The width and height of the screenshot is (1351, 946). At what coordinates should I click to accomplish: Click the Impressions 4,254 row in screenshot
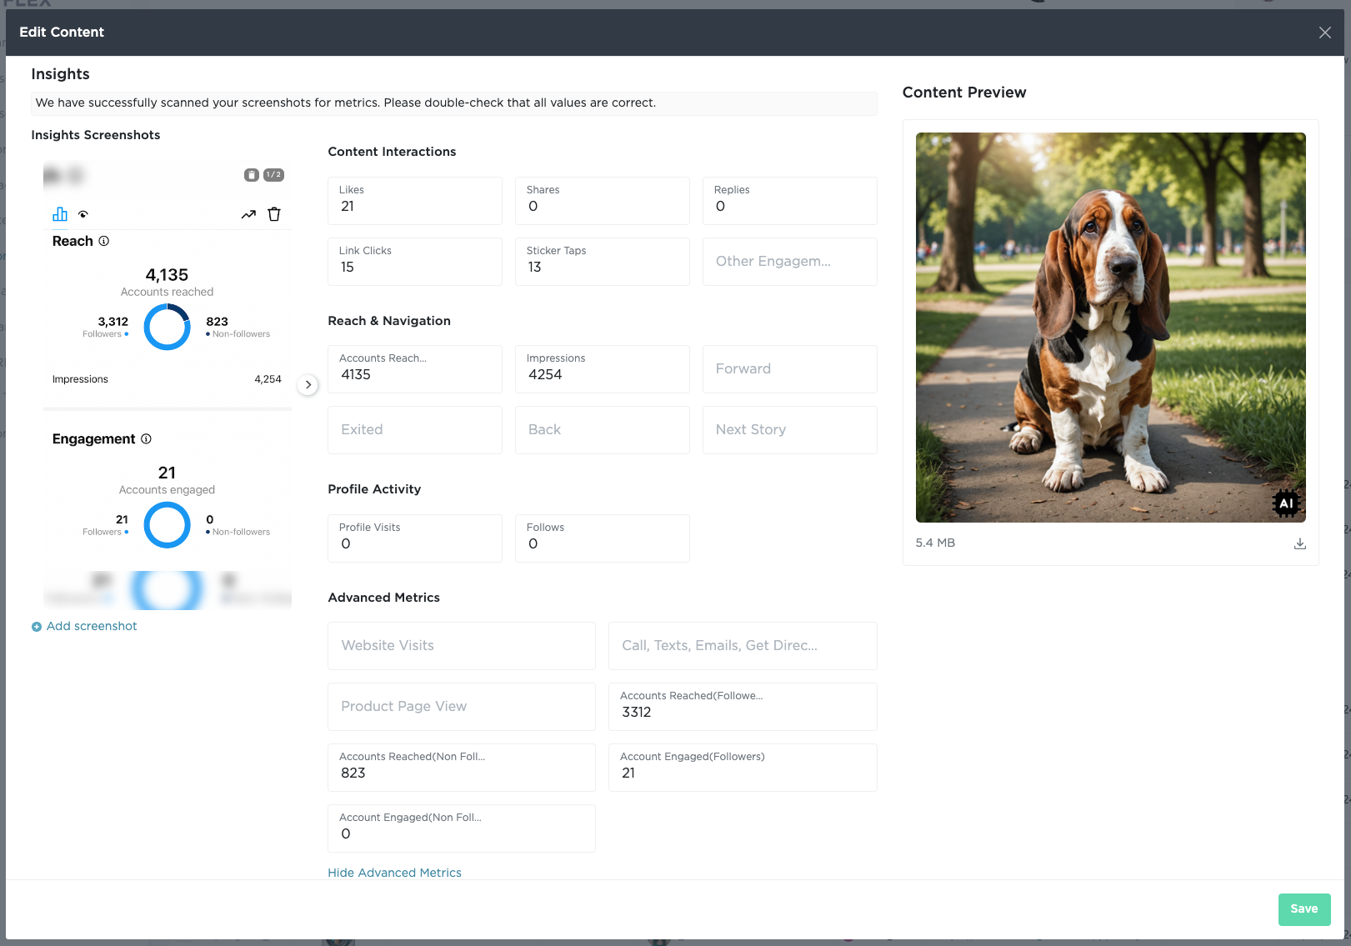point(167,379)
